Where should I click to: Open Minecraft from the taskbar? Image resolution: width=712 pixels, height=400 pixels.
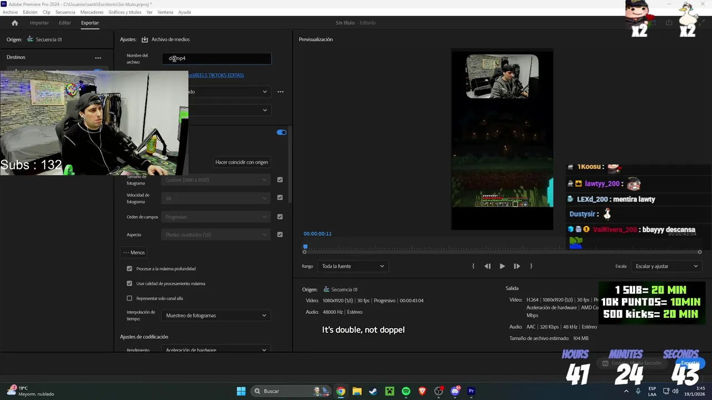coord(390,391)
